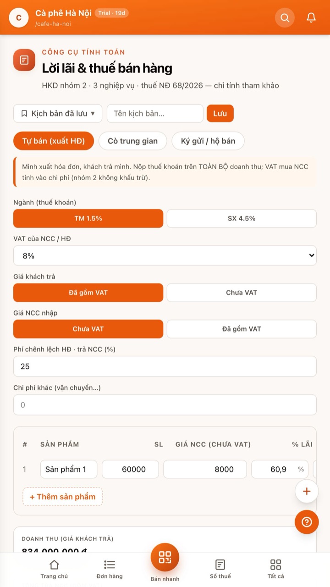Screen dimensions: 330x587
Task: Choose Chưa VAT for Giá khách trả
Action: point(242,293)
